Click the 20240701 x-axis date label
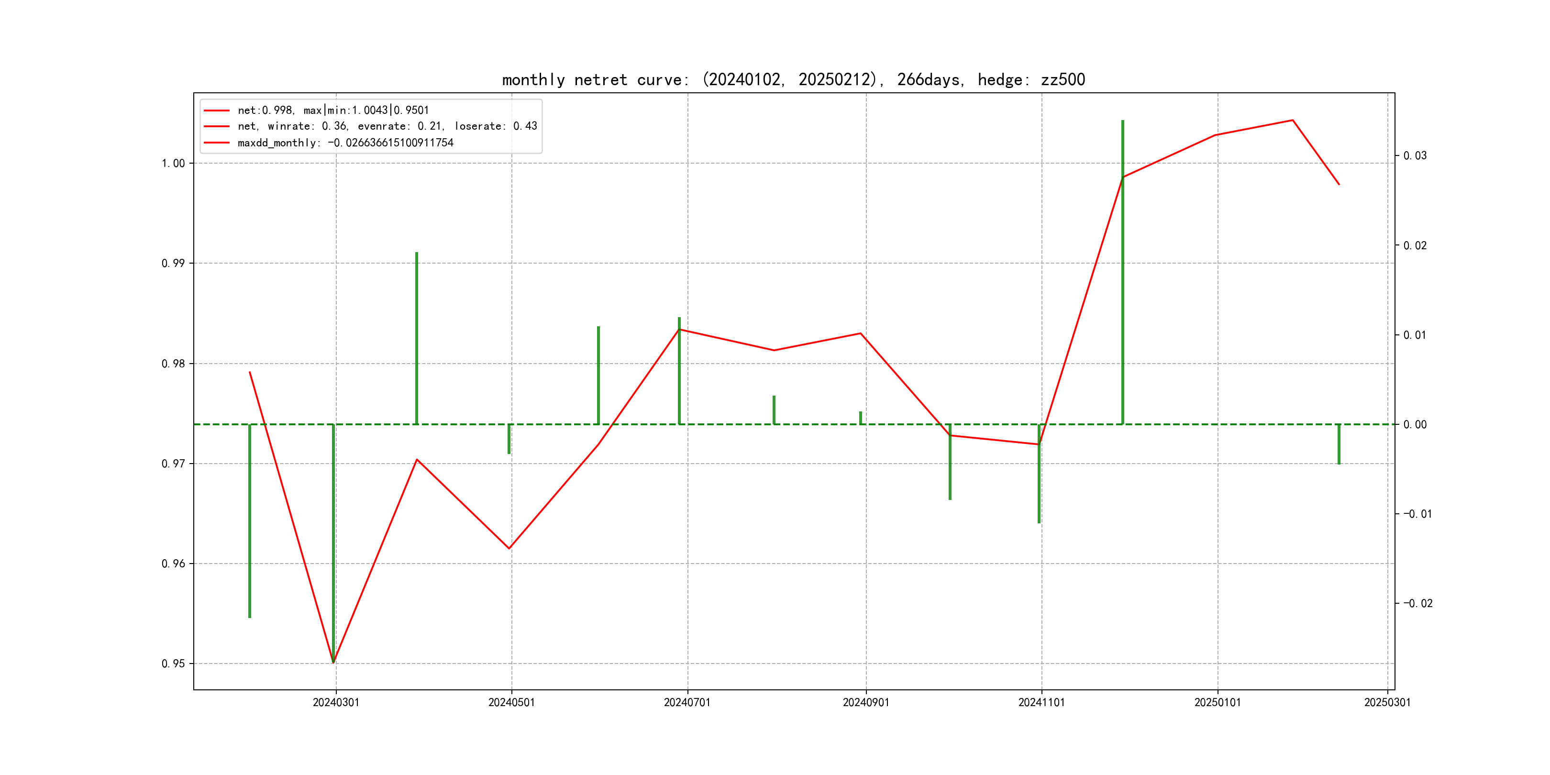This screenshot has width=1550, height=775. coord(687,702)
